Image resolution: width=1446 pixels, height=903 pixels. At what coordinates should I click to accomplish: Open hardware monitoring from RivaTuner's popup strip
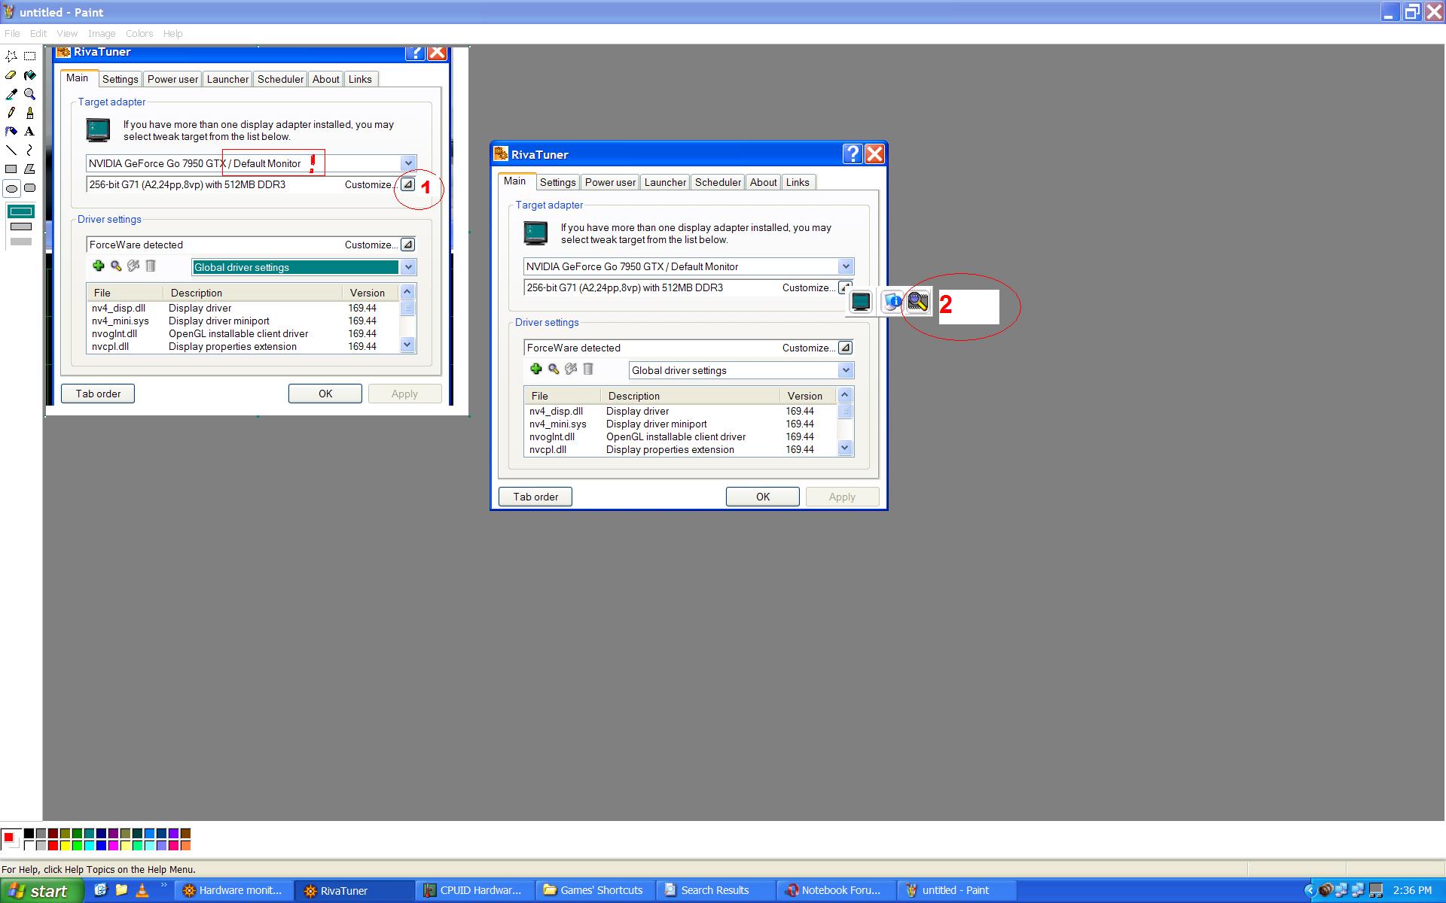tap(918, 302)
